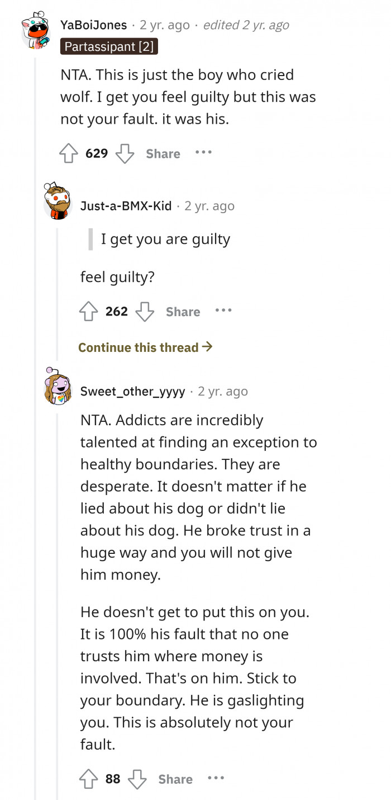391x800 pixels.
Task: Click Just-a-BMX-Kid's avatar
Action: coord(58,203)
